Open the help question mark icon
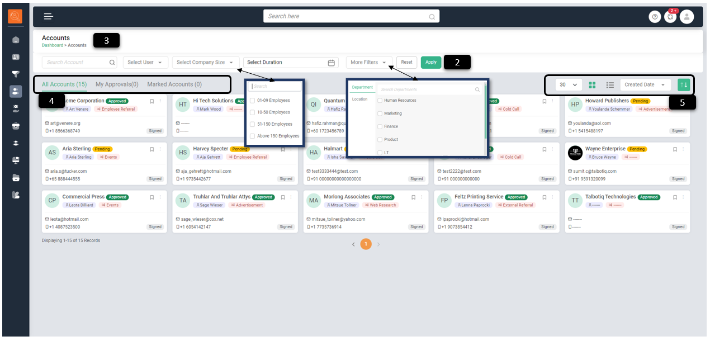The height and width of the screenshot is (341, 710). pyautogui.click(x=655, y=17)
